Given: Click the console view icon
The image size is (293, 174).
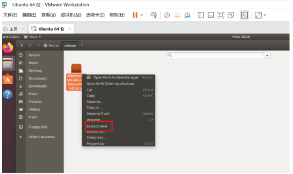Looking at the screenshot, I should point(244,15).
